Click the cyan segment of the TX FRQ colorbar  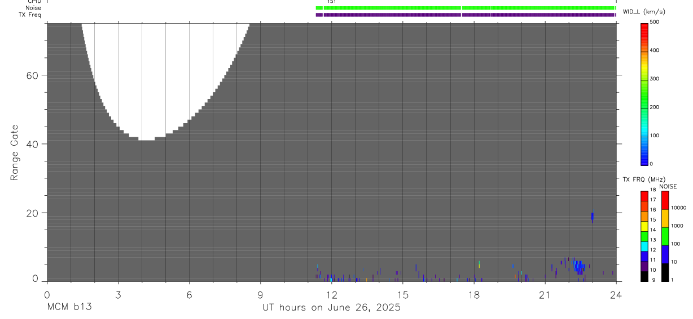(x=644, y=246)
